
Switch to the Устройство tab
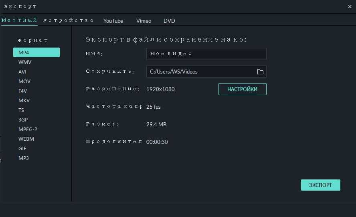pyautogui.click(x=69, y=20)
